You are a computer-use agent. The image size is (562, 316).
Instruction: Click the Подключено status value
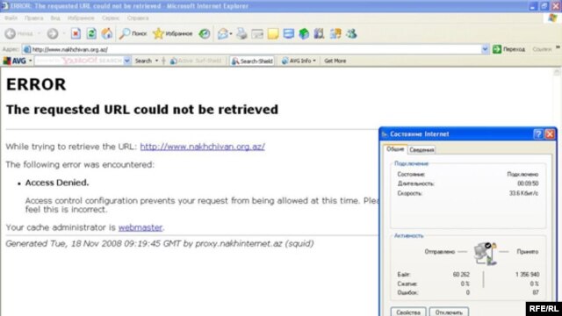coord(522,174)
